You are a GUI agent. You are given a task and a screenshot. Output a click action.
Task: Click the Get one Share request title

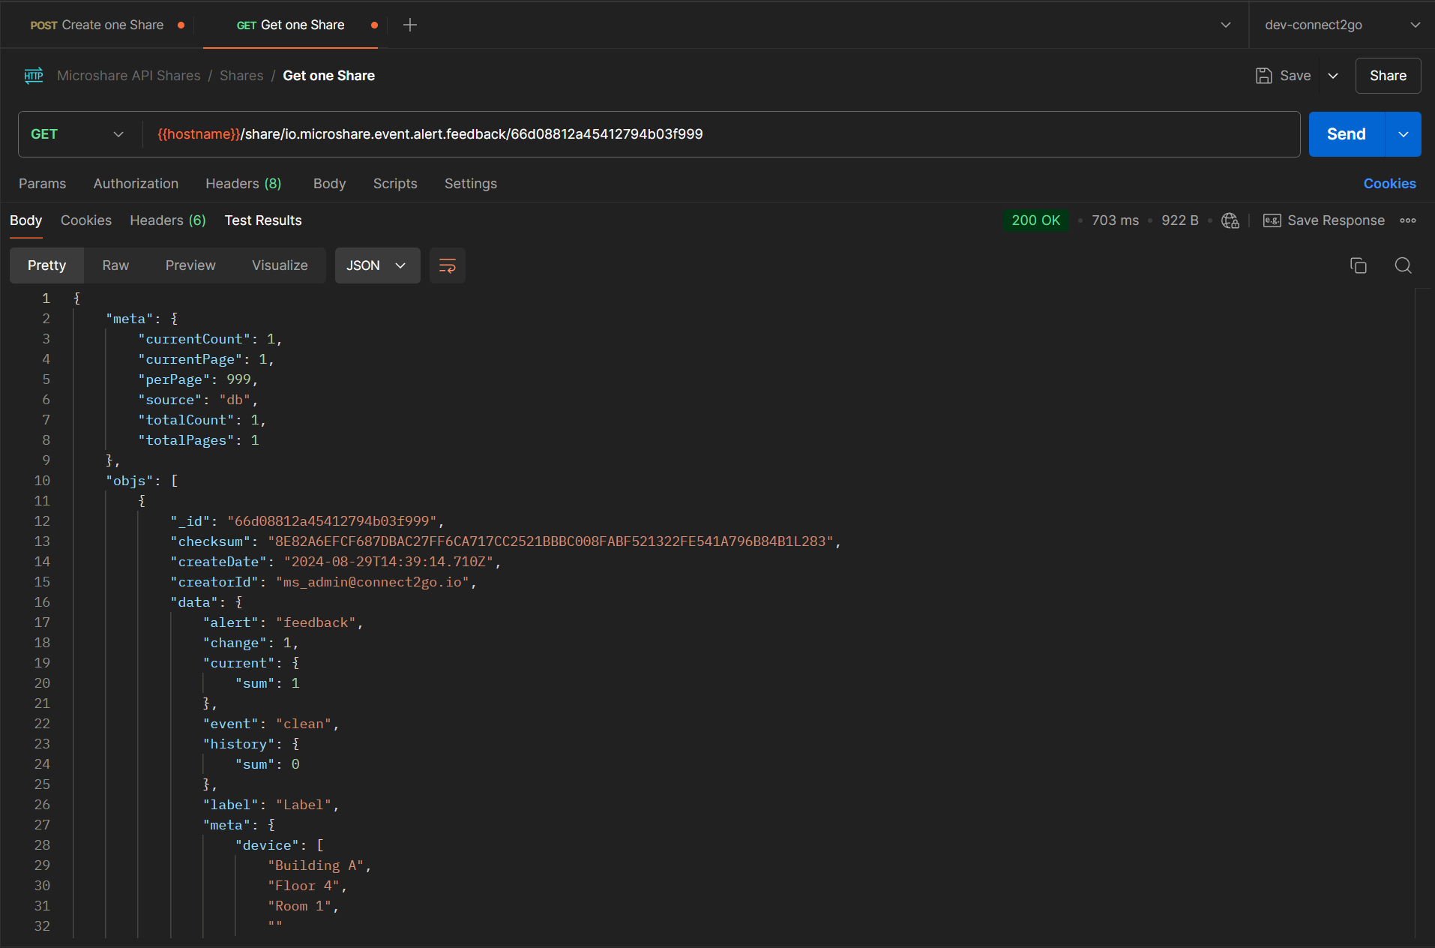click(328, 76)
